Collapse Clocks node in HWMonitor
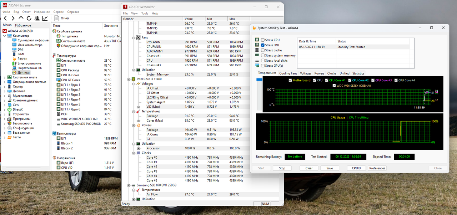This screenshot has height=215, width=457. pyautogui.click(x=134, y=153)
